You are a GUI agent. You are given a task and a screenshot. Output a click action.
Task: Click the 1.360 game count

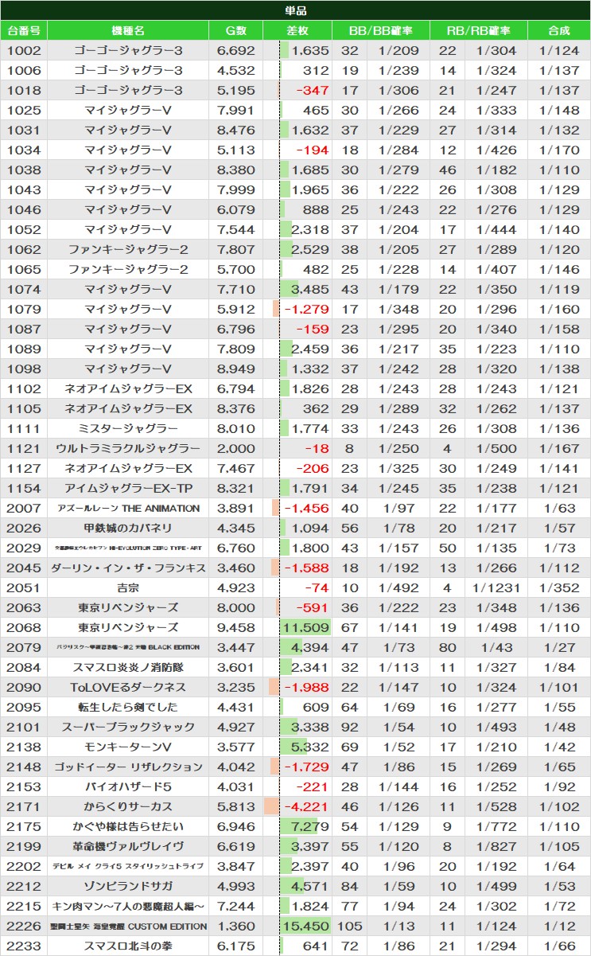tap(236, 926)
